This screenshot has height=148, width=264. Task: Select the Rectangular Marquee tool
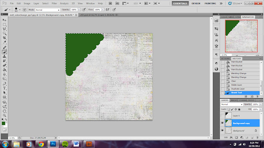5,25
